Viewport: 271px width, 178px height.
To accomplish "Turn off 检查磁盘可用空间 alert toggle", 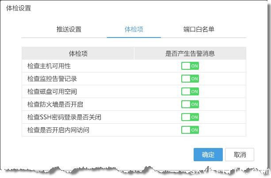I will 190,91.
